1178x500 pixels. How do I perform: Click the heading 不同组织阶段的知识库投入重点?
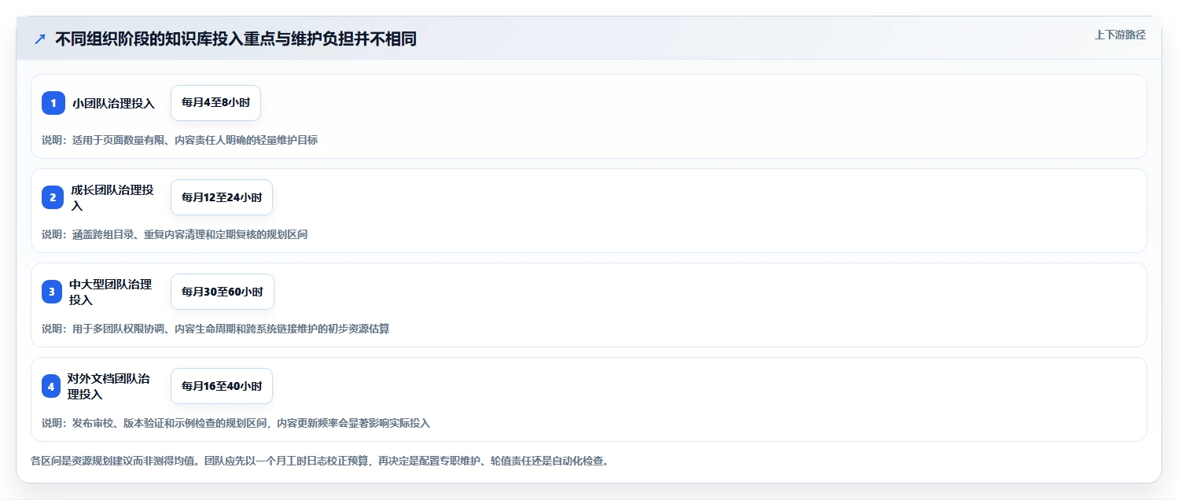[x=235, y=39]
